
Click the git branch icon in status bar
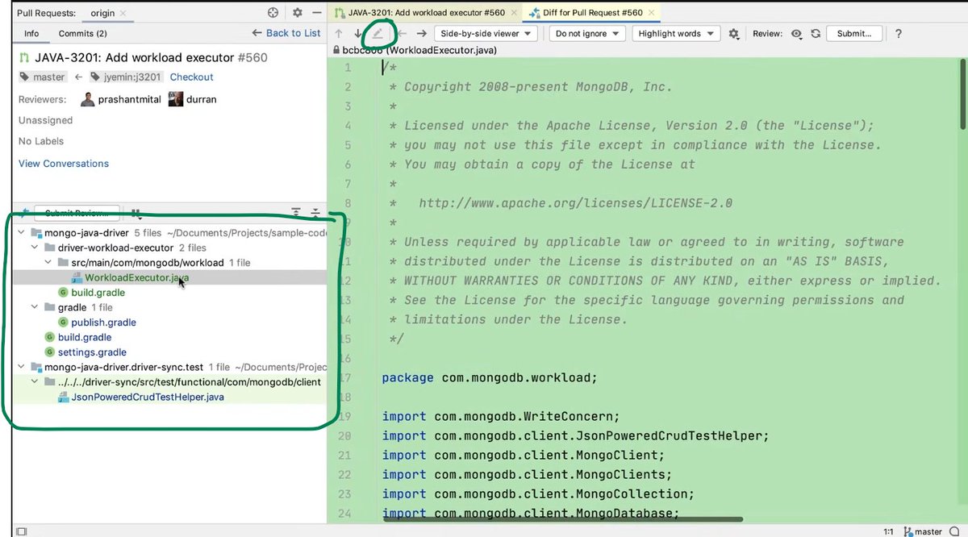click(x=908, y=531)
